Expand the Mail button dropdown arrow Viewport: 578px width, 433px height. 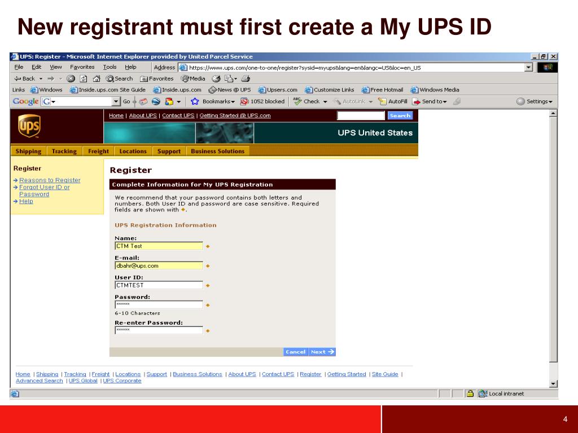click(235, 79)
